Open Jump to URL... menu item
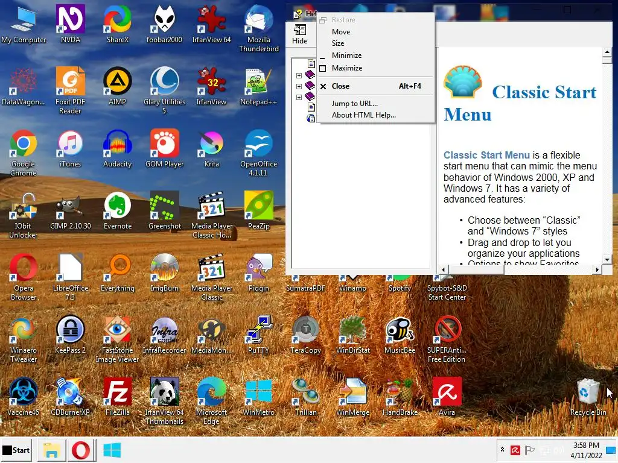This screenshot has height=463, width=618. [x=376, y=104]
